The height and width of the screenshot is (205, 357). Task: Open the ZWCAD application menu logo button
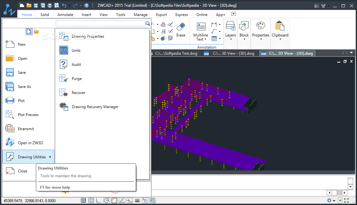pos(9,10)
